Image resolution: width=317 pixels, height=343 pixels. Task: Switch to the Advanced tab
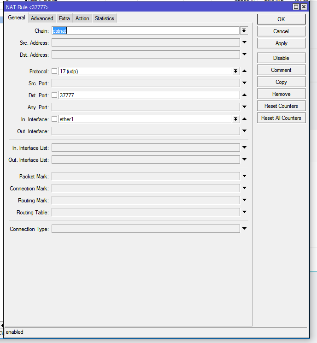[x=42, y=18]
